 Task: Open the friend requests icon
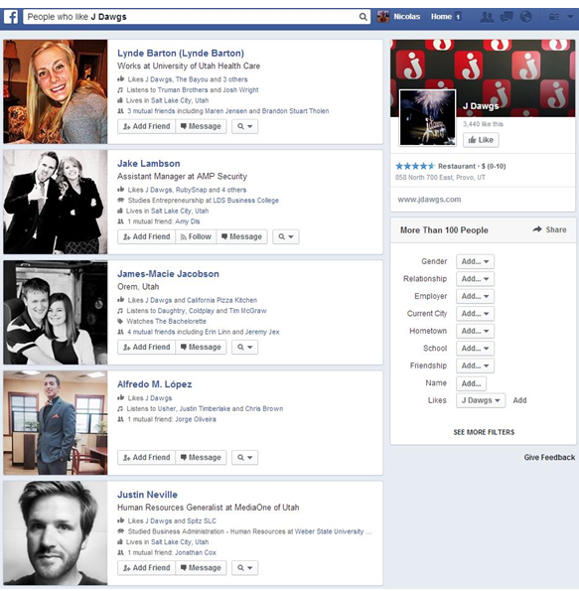(487, 17)
